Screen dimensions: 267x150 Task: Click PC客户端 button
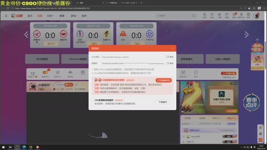point(229,73)
